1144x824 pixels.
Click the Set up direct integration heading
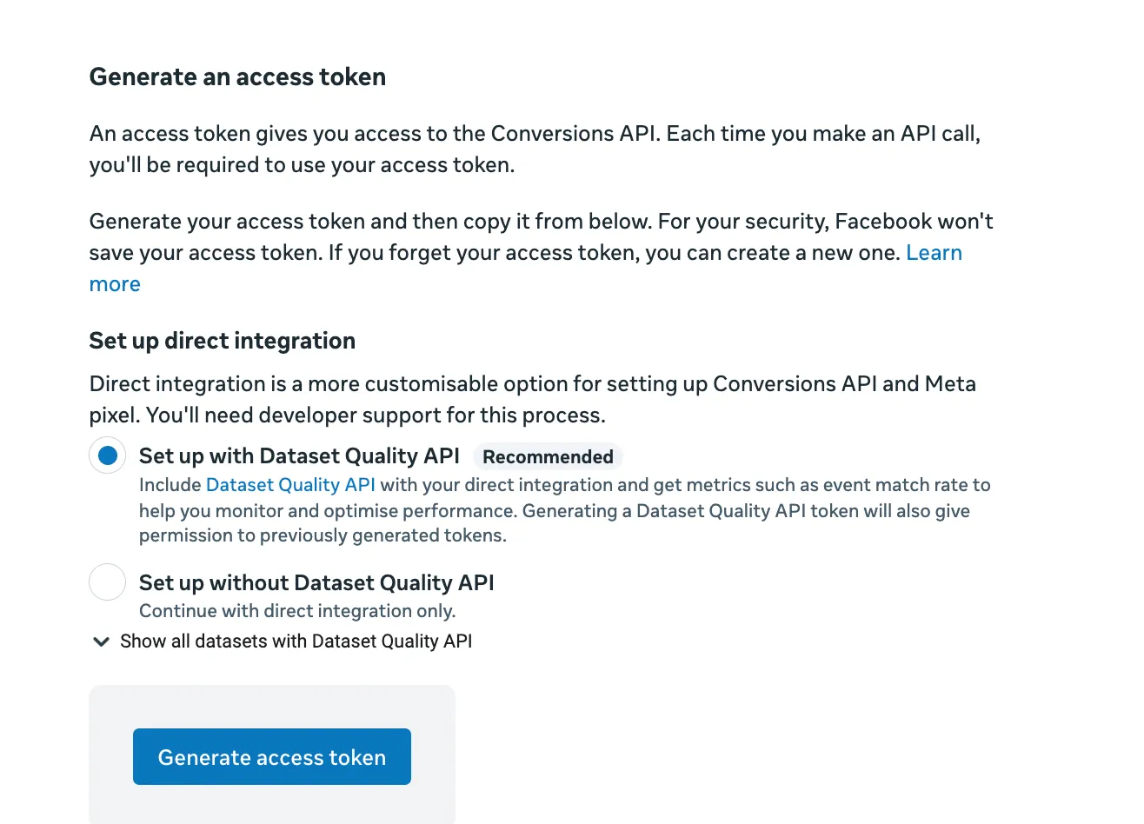[223, 341]
